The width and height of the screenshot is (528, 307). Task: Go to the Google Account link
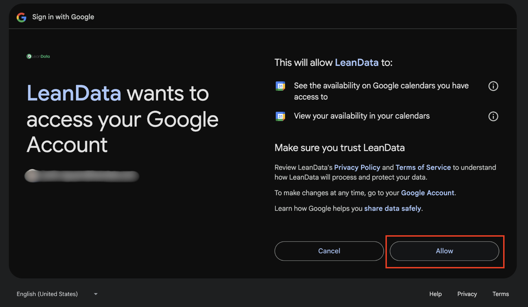coord(427,193)
